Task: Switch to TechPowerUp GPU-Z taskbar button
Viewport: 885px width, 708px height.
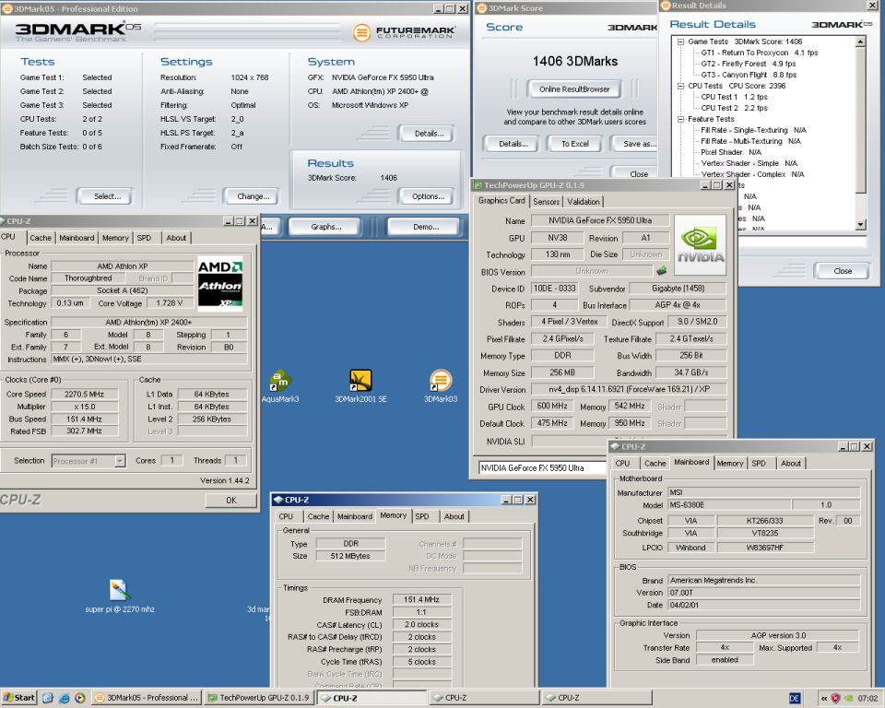Action: click(x=258, y=698)
